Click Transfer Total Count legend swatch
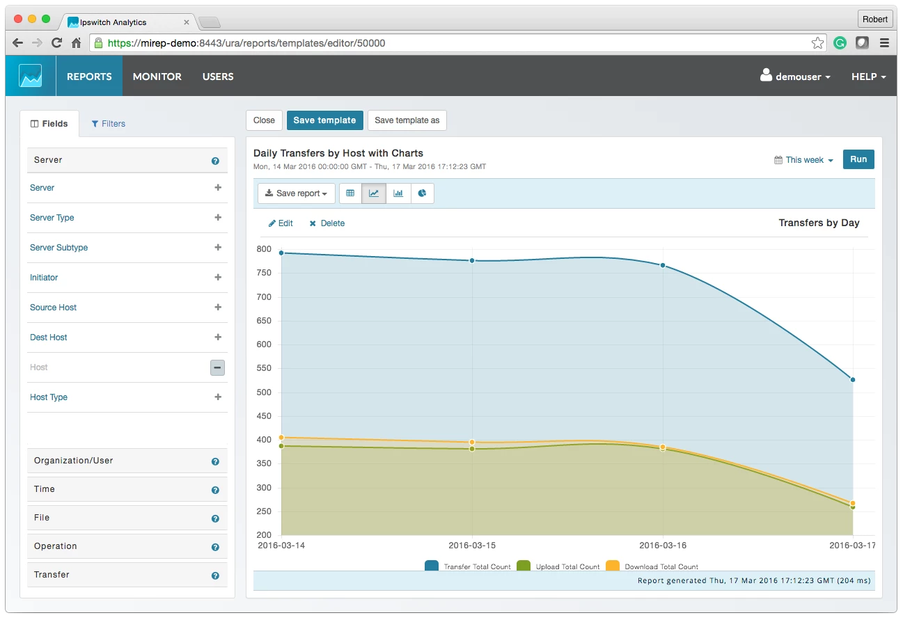The image size is (903, 620). (x=432, y=566)
